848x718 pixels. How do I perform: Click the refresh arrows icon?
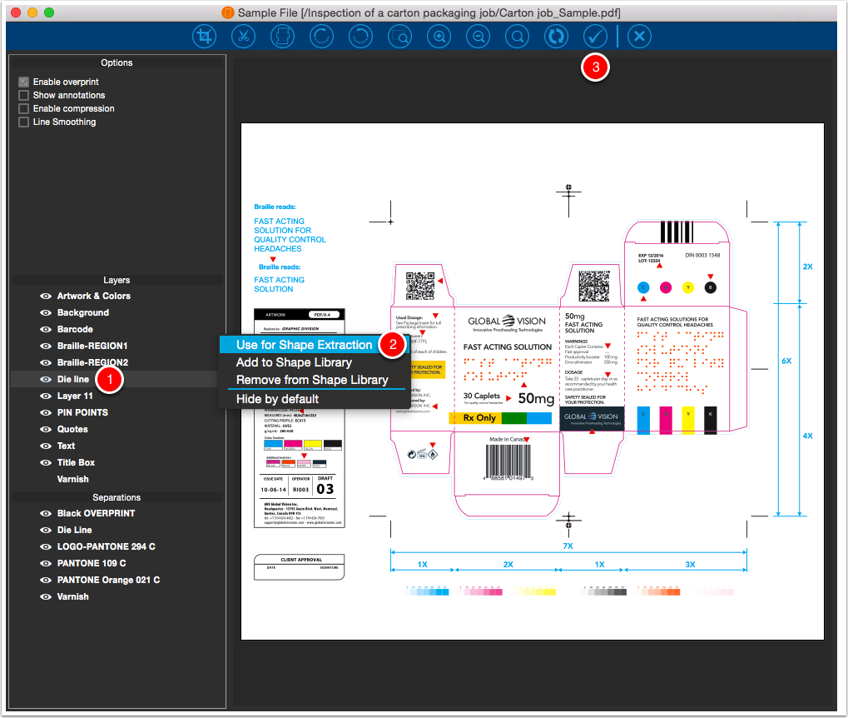coord(556,37)
